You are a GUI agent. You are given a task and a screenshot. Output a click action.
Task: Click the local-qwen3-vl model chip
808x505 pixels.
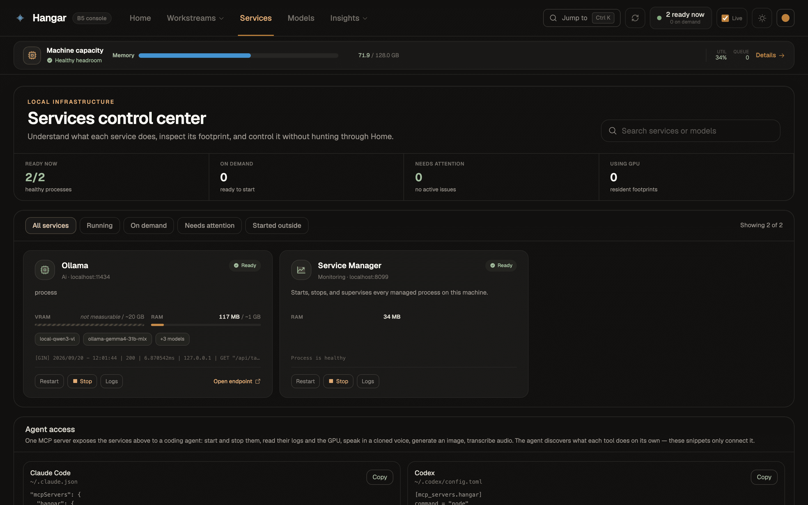[57, 339]
